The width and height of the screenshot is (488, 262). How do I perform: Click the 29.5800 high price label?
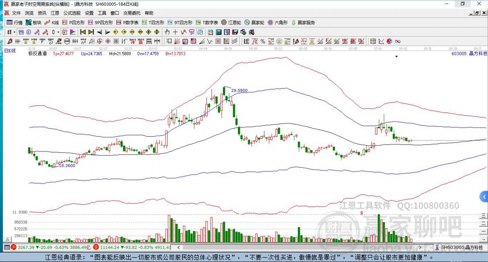coord(239,91)
